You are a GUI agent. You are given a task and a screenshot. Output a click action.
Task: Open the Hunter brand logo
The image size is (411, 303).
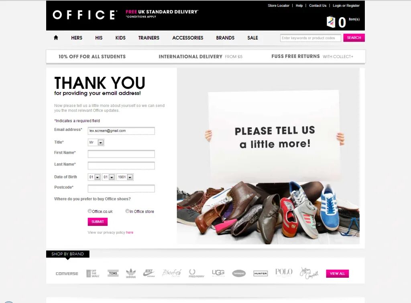point(260,273)
